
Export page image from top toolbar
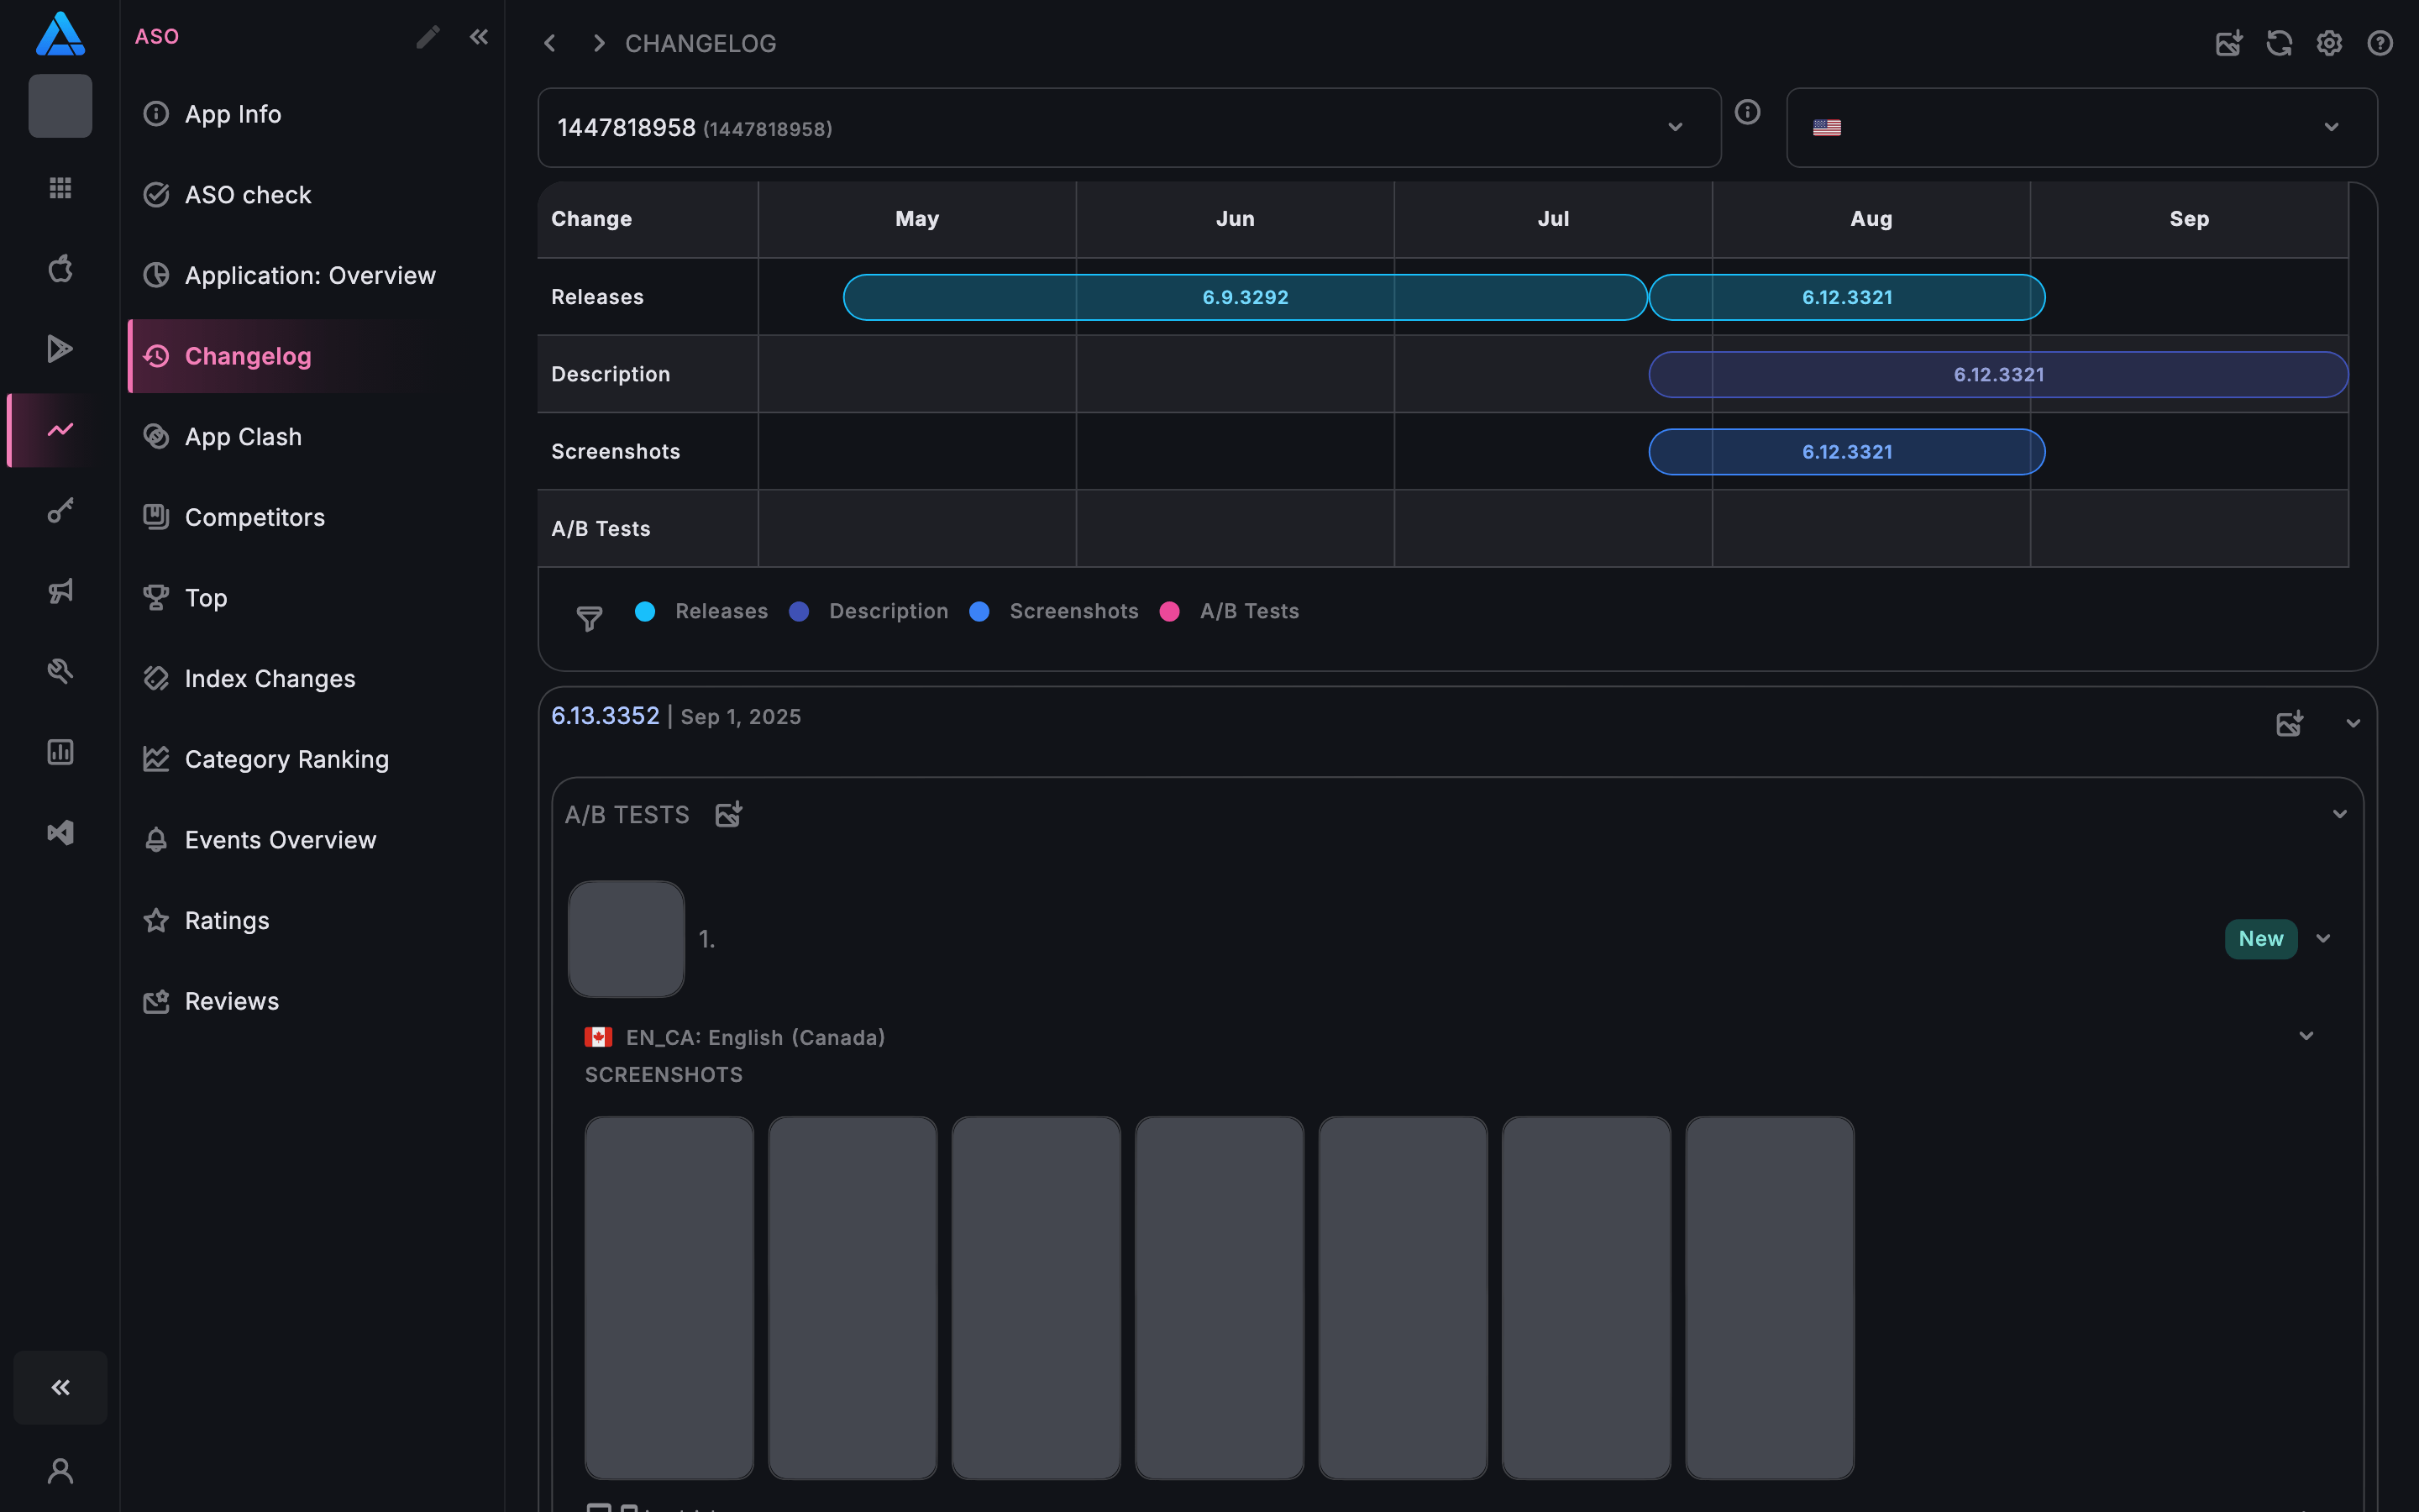click(x=2228, y=43)
